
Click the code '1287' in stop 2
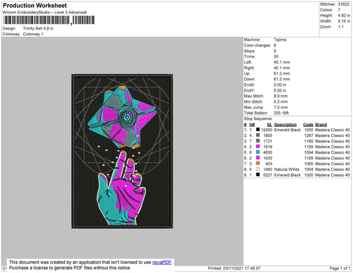point(309,135)
